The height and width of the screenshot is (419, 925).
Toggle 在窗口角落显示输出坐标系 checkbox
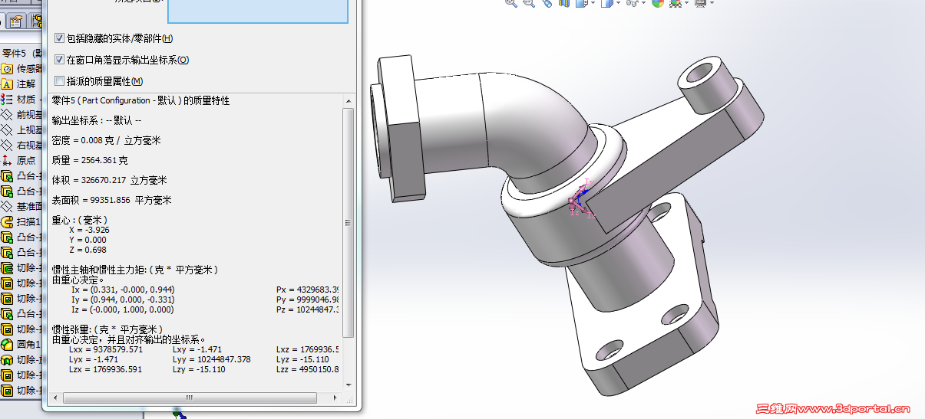click(59, 60)
